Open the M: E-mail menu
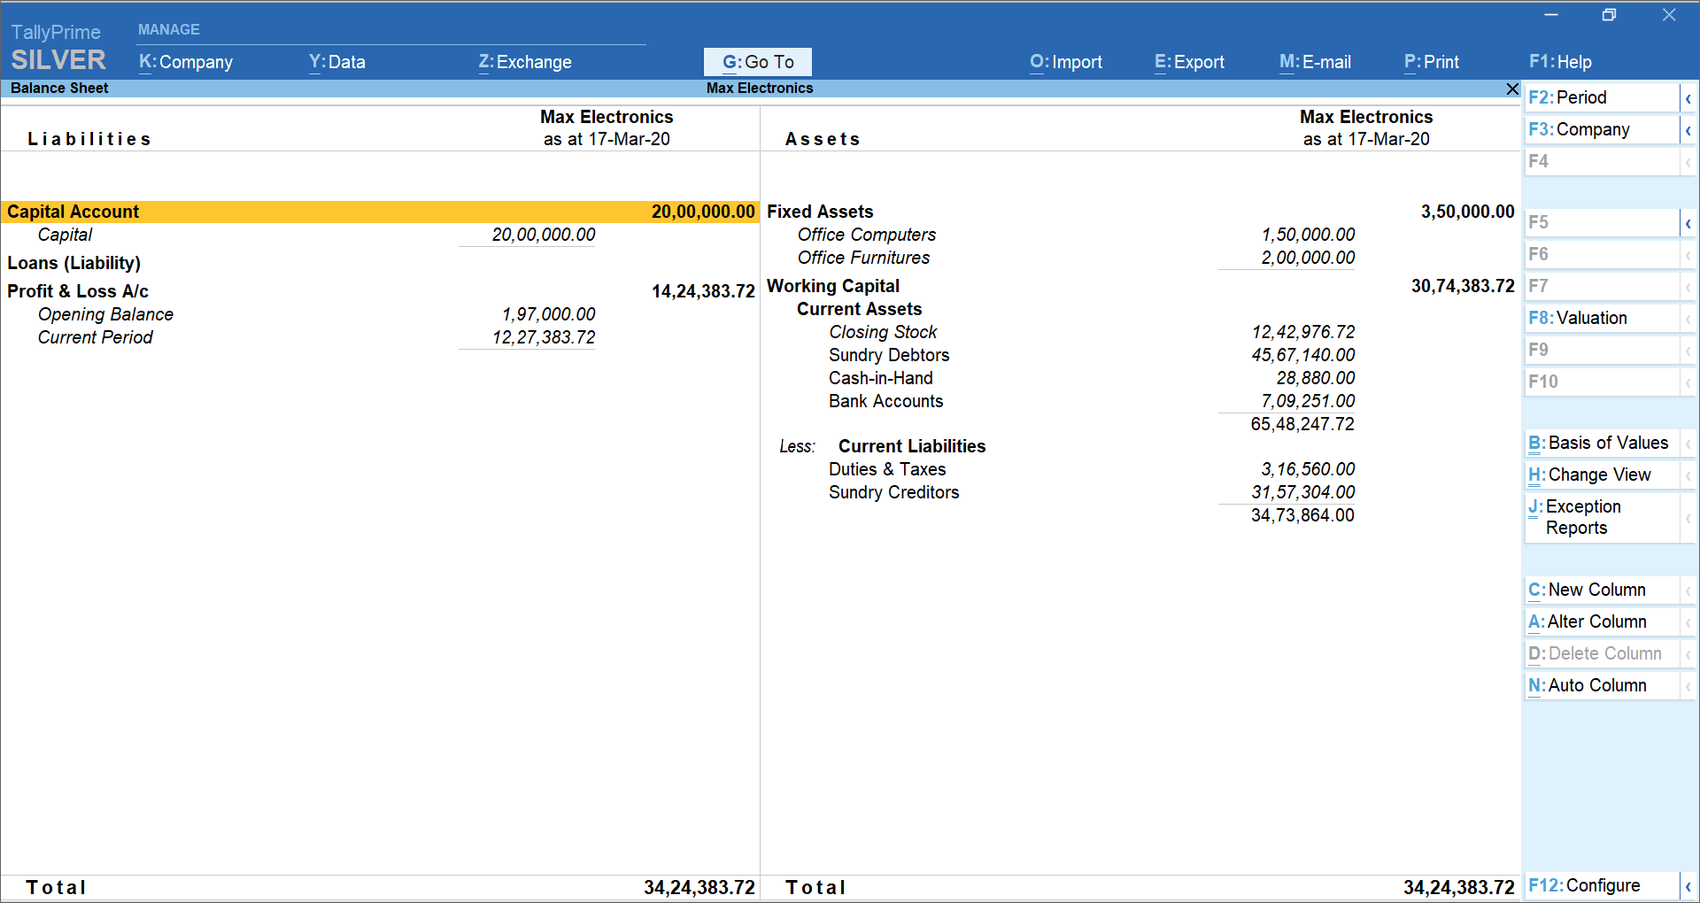The width and height of the screenshot is (1700, 903). pos(1315,62)
